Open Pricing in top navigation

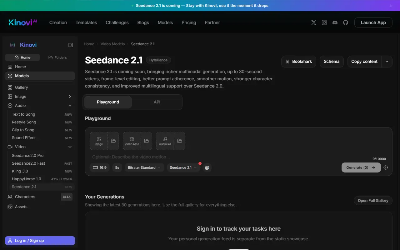click(x=189, y=22)
